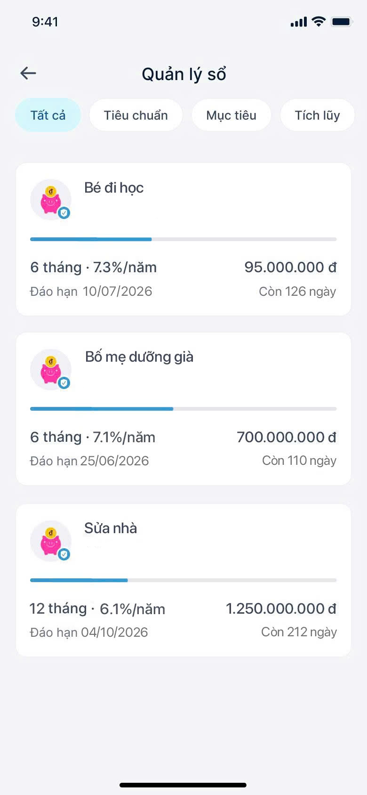
Task: Tap the piggy bank icon for Sửa nhà
Action: pos(50,541)
